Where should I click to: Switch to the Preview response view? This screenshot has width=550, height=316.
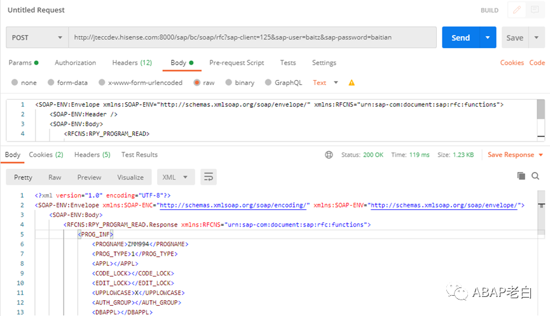[x=89, y=177]
